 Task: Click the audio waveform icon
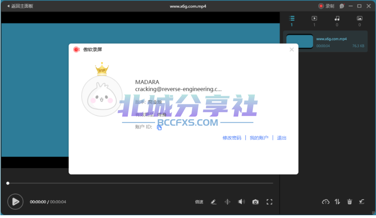click(x=227, y=202)
